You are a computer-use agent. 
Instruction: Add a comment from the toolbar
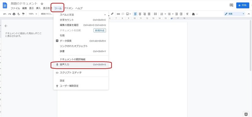tap(123, 14)
